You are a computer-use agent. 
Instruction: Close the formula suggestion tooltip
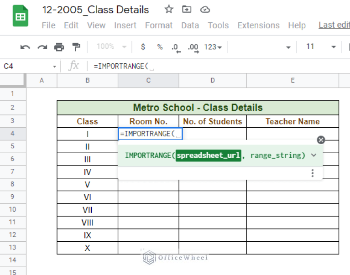click(321, 140)
